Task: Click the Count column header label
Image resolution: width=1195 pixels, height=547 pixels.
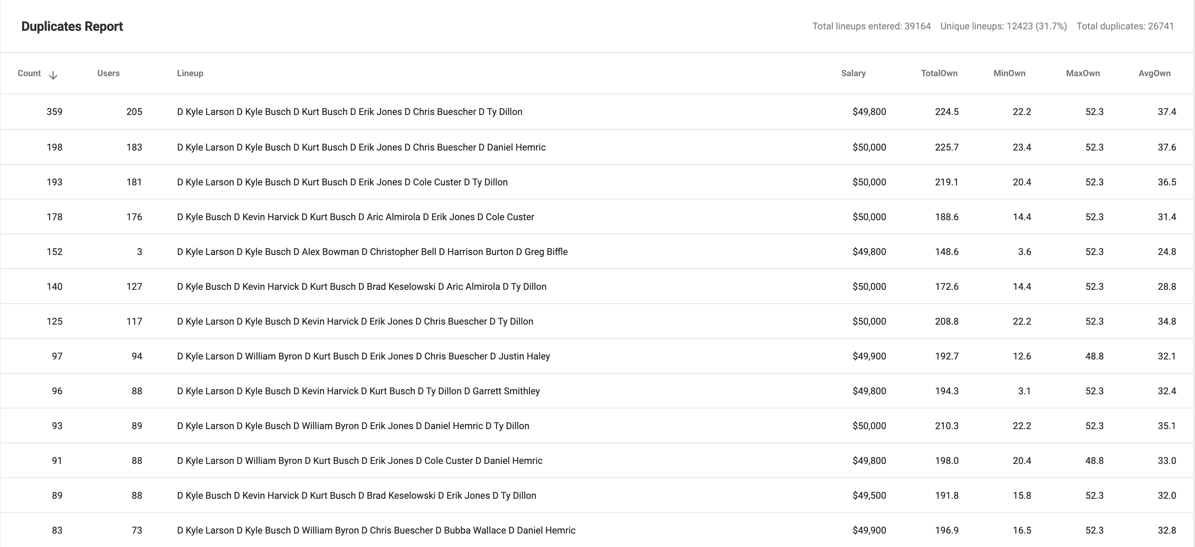Action: [x=29, y=73]
